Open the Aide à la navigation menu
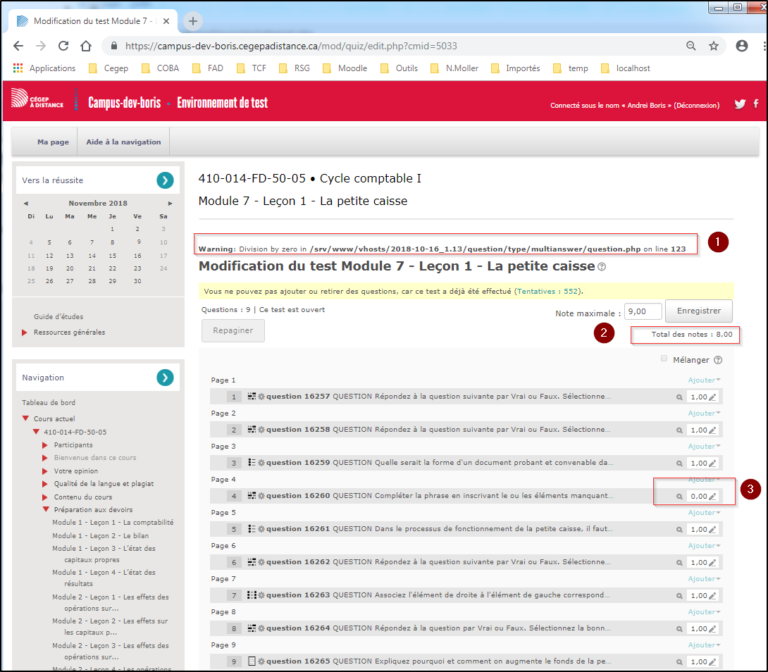Image resolution: width=768 pixels, height=672 pixels. 123,142
